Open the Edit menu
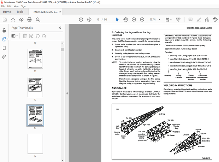The image size is (219, 162). click(x=9, y=6)
